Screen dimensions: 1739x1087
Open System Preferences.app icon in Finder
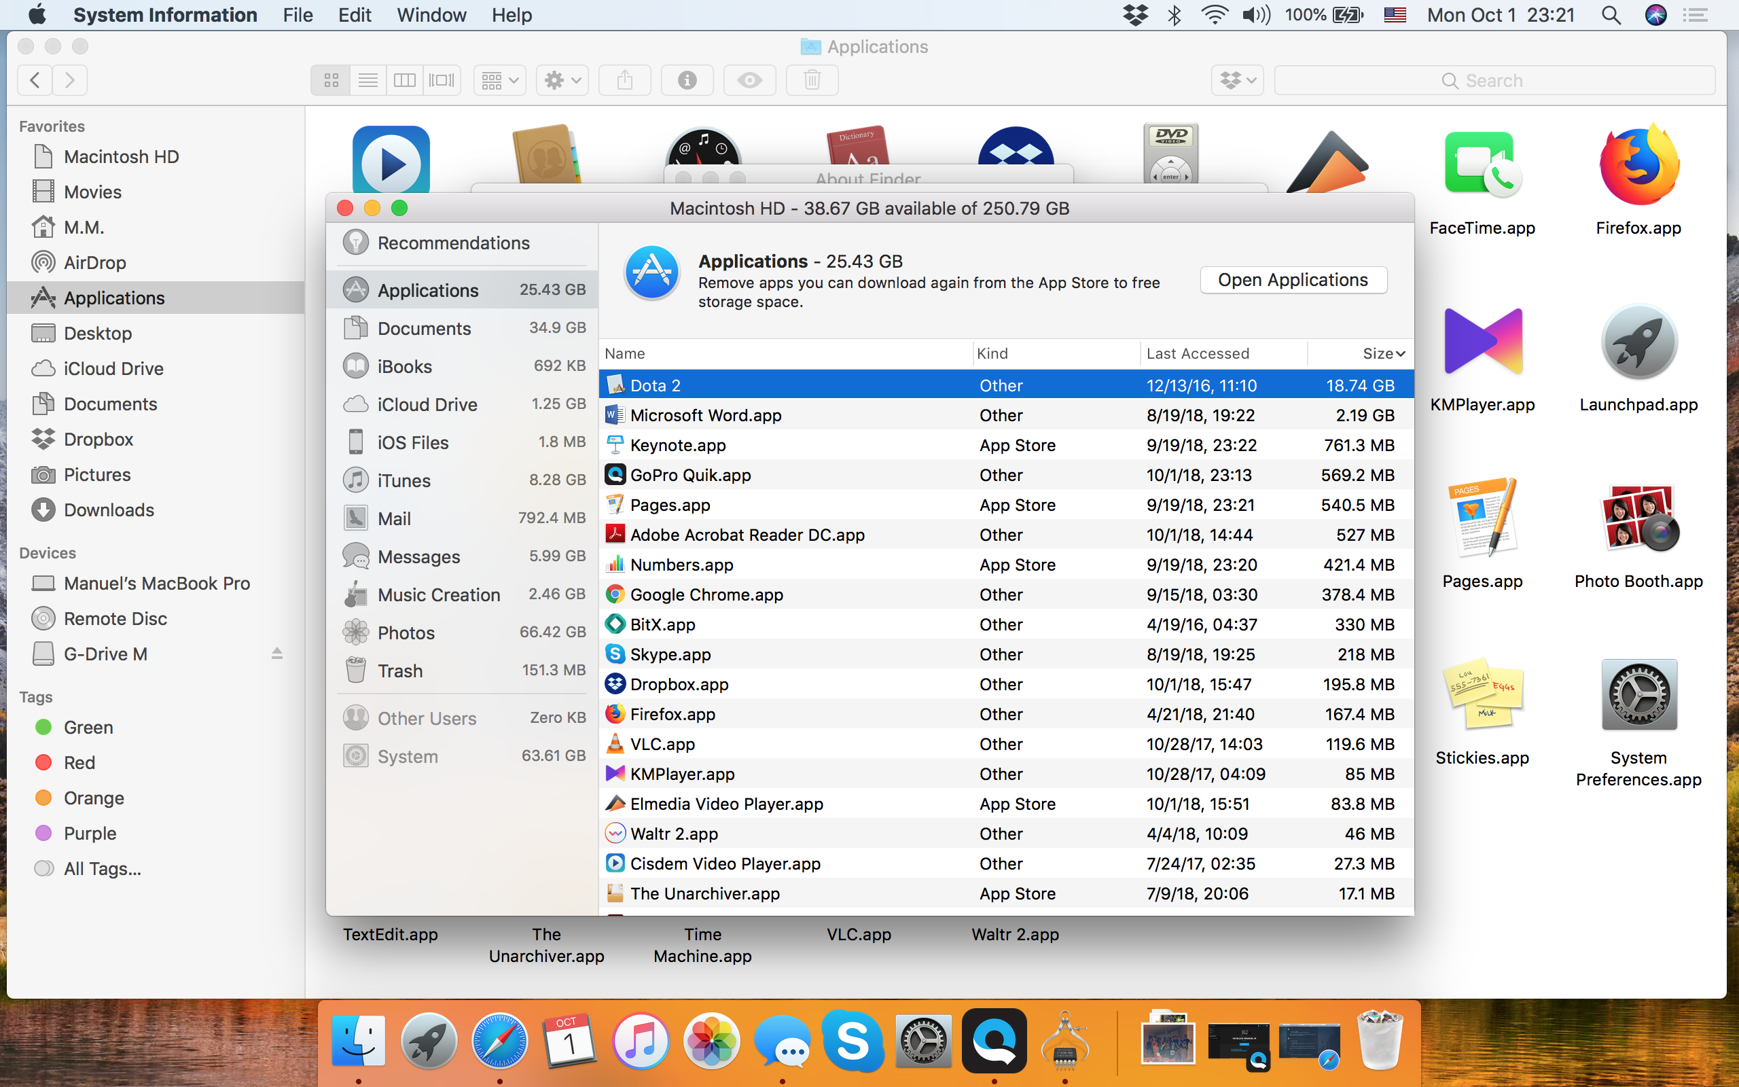(x=1638, y=694)
